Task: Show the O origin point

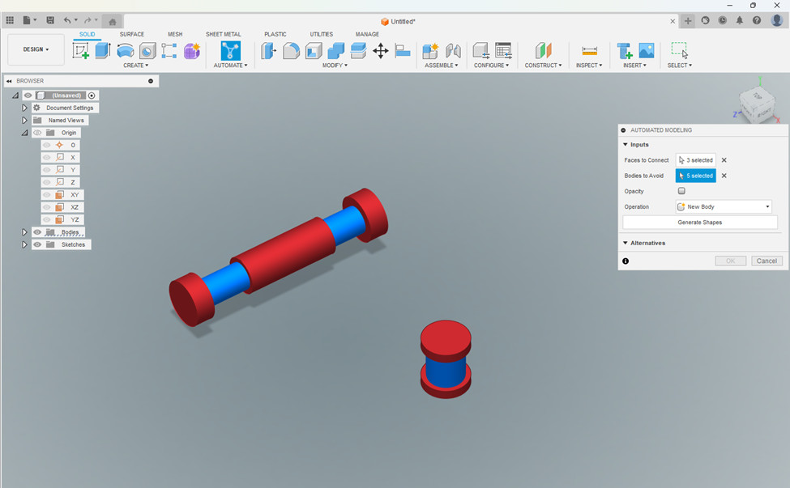Action: [x=47, y=145]
